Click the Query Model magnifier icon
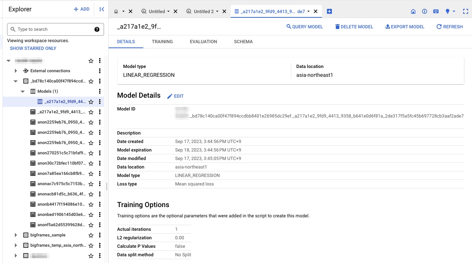This screenshot has width=472, height=263. click(x=290, y=27)
